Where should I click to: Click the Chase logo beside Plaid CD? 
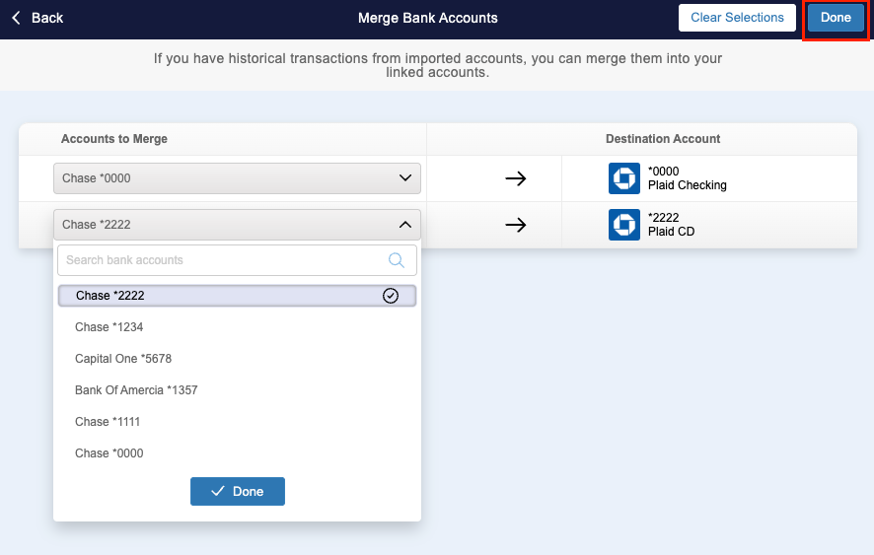click(624, 225)
